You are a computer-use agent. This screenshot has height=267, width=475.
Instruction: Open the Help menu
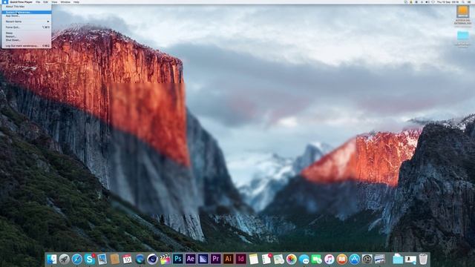tap(76, 1)
